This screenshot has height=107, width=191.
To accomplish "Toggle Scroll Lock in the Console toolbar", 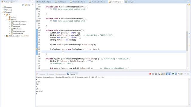I will point(162,74).
